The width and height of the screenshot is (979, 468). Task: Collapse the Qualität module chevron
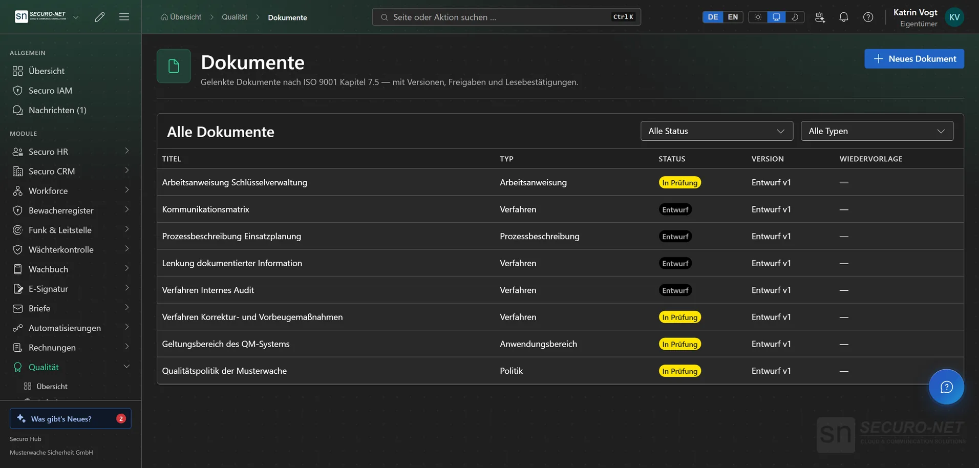pos(127,367)
